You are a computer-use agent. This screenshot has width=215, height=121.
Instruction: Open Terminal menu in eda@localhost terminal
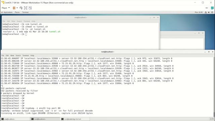click(x=27, y=21)
